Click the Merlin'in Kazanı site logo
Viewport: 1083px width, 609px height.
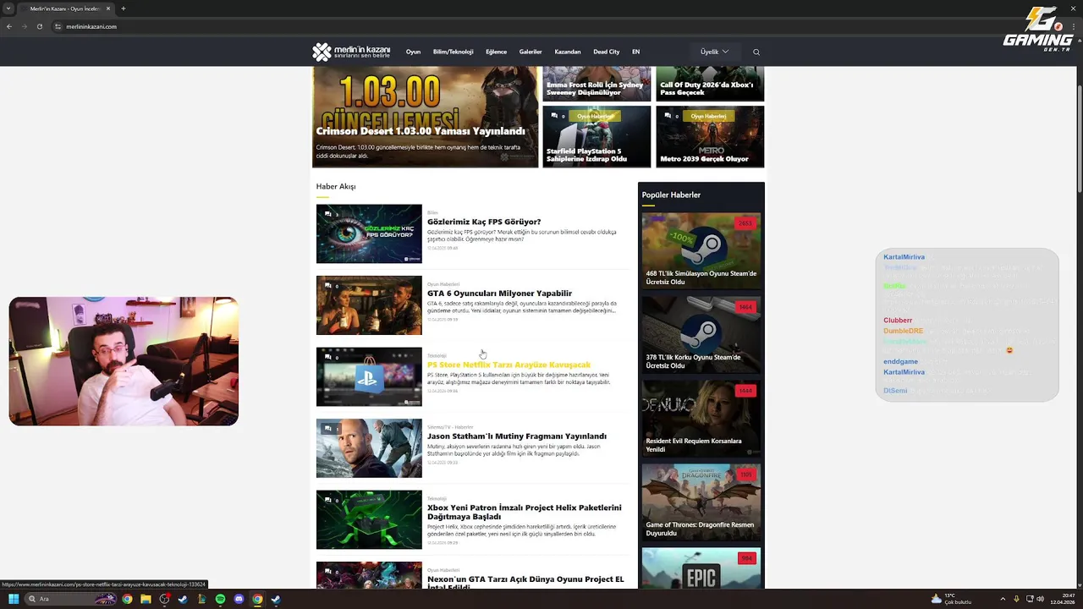(x=351, y=52)
